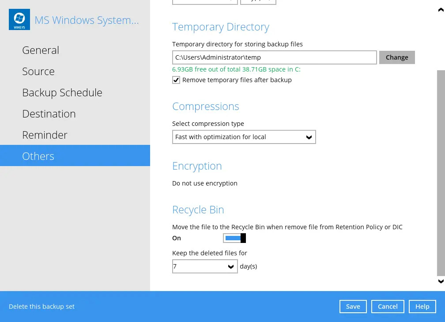
Task: Go to the Source section
Action: [38, 72]
